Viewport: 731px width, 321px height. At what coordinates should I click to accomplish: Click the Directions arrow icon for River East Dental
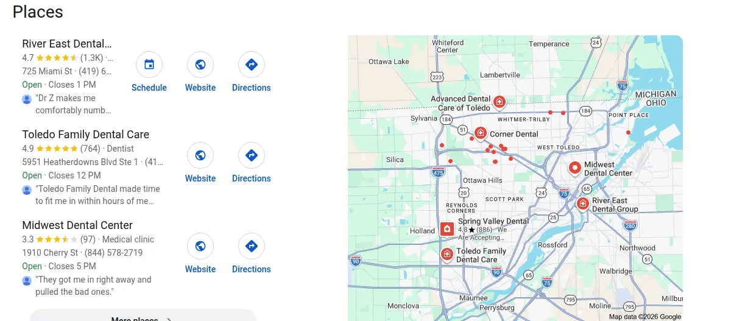click(x=252, y=65)
